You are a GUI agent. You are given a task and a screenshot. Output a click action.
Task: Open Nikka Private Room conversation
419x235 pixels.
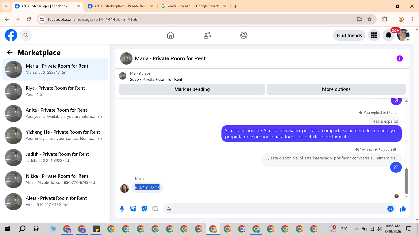55,180
